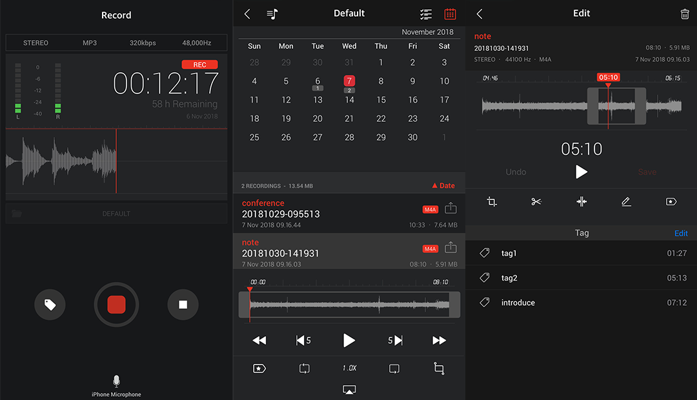Tap the tag marker button on Record screen
Image resolution: width=697 pixels, height=400 pixels.
[x=50, y=305]
